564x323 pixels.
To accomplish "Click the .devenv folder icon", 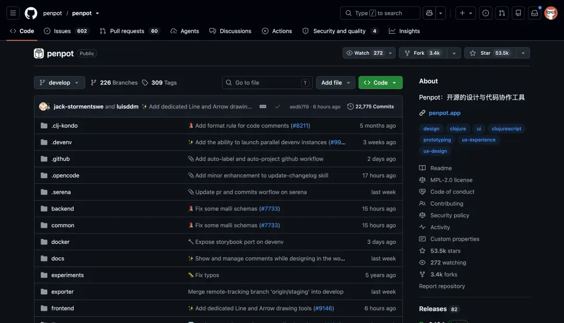I will click(44, 142).
